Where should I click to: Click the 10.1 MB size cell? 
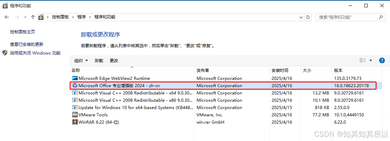(321, 100)
